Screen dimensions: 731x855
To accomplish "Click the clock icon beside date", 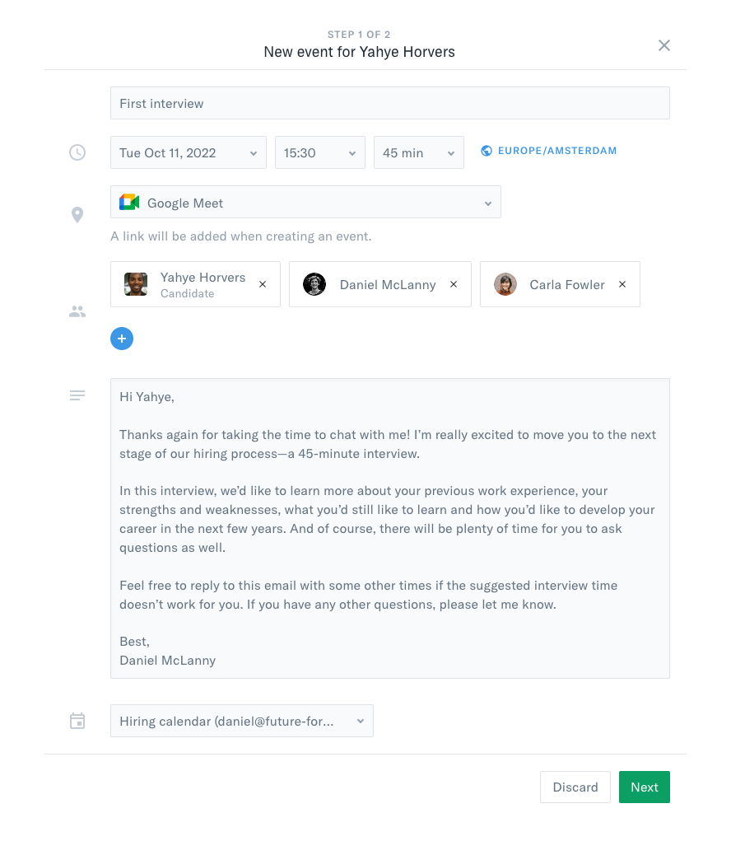I will pyautogui.click(x=77, y=152).
